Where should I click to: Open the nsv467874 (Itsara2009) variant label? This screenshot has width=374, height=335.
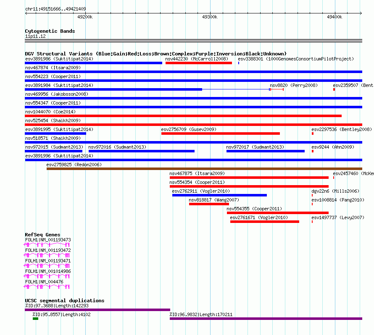(53, 68)
